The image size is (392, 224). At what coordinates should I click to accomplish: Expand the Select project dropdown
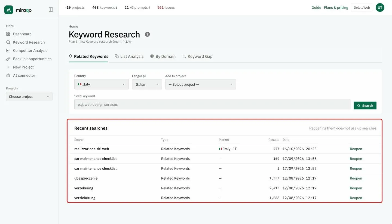pyautogui.click(x=201, y=84)
